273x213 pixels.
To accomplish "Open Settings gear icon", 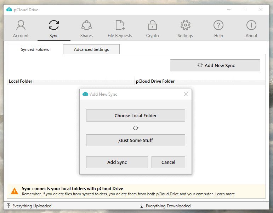I will coord(186,25).
